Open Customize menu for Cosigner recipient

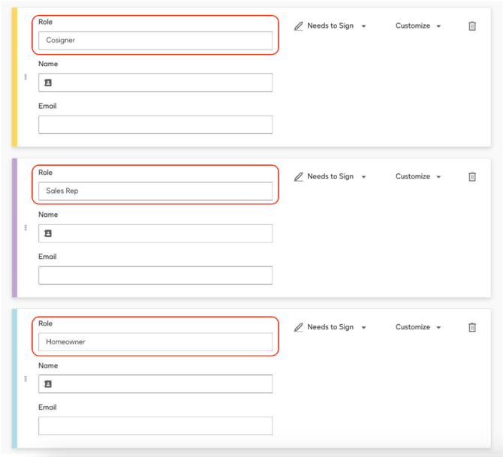(418, 26)
